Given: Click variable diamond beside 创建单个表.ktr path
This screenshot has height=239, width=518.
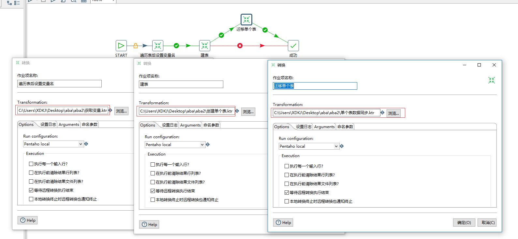Looking at the screenshot, I should (237, 111).
